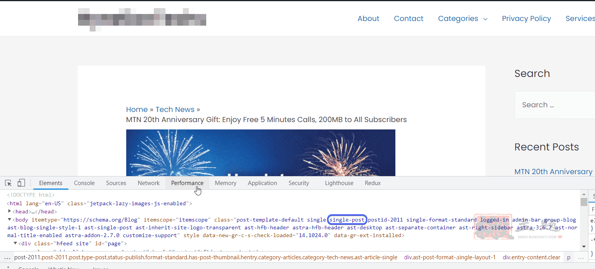Select the html lang en-US element line
This screenshot has width=595, height=269.
tap(99, 203)
